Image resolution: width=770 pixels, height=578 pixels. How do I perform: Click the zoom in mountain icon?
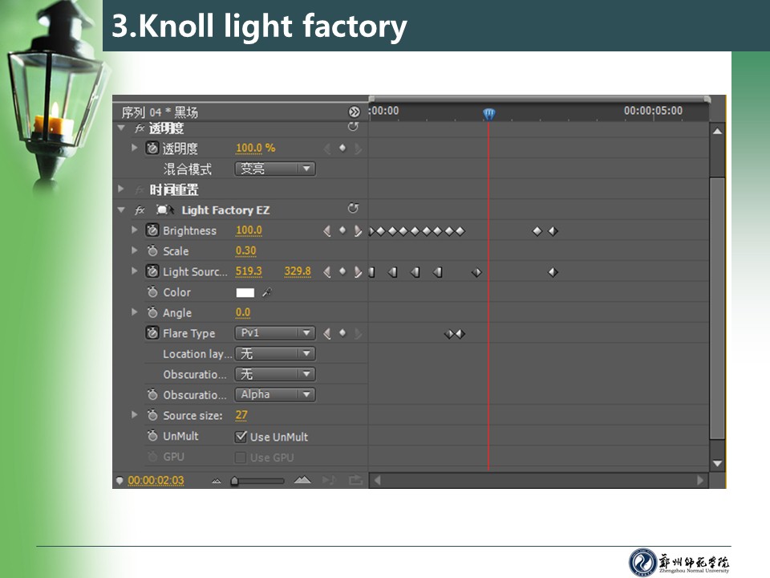(302, 480)
